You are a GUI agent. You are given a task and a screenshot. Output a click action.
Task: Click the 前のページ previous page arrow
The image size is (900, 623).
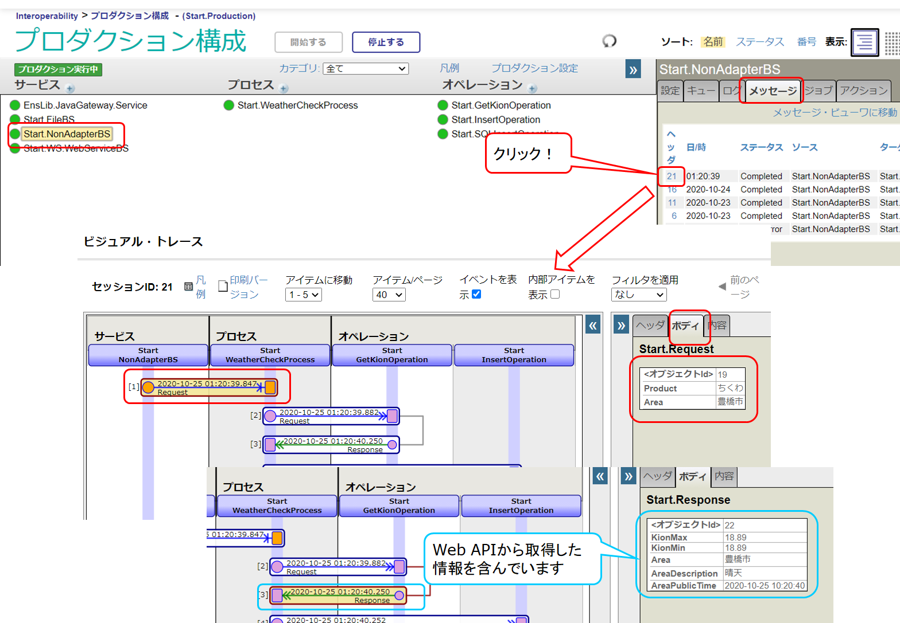[722, 287]
